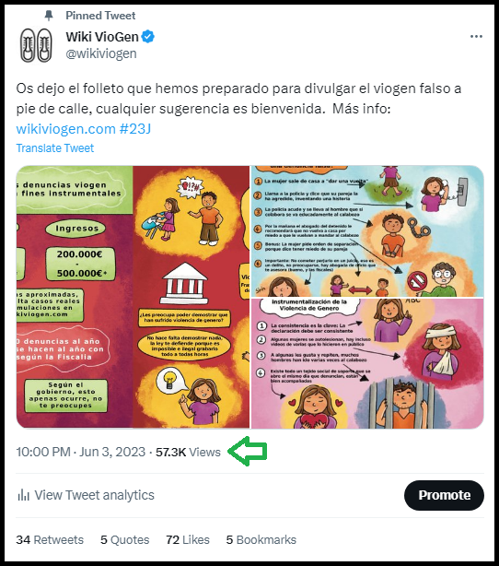Click the green arrow annotation
The height and width of the screenshot is (566, 499).
click(x=248, y=451)
